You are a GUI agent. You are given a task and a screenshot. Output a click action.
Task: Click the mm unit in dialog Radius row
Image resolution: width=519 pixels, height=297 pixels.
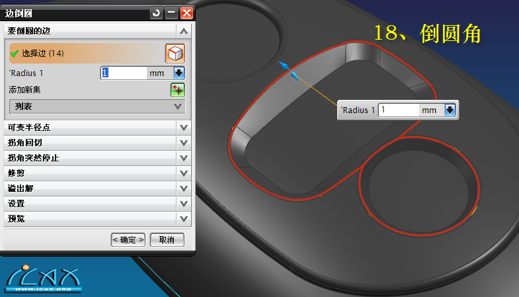(157, 73)
